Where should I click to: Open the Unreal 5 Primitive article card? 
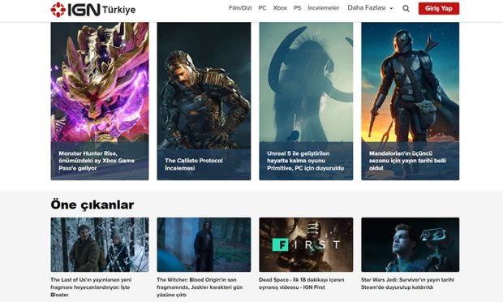[306, 101]
